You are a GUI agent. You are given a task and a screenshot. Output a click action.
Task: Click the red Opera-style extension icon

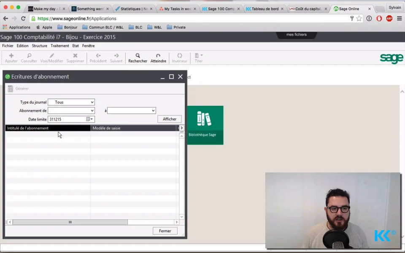379,18
